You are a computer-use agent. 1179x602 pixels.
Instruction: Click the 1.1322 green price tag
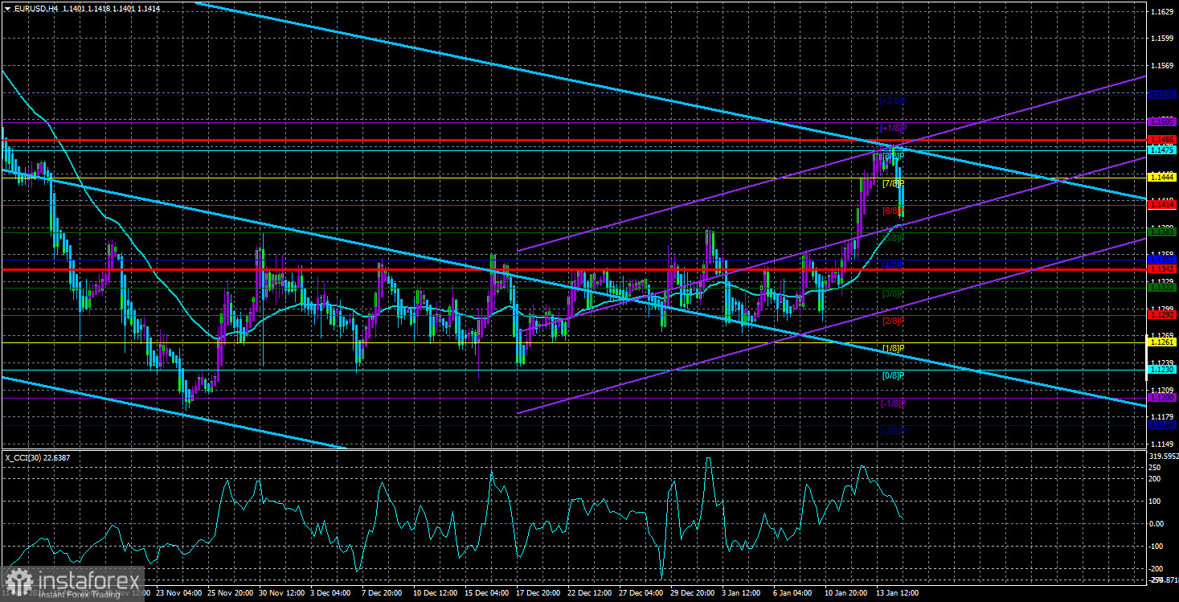(x=1162, y=287)
